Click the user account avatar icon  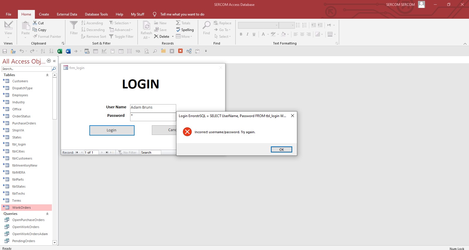tap(422, 4)
